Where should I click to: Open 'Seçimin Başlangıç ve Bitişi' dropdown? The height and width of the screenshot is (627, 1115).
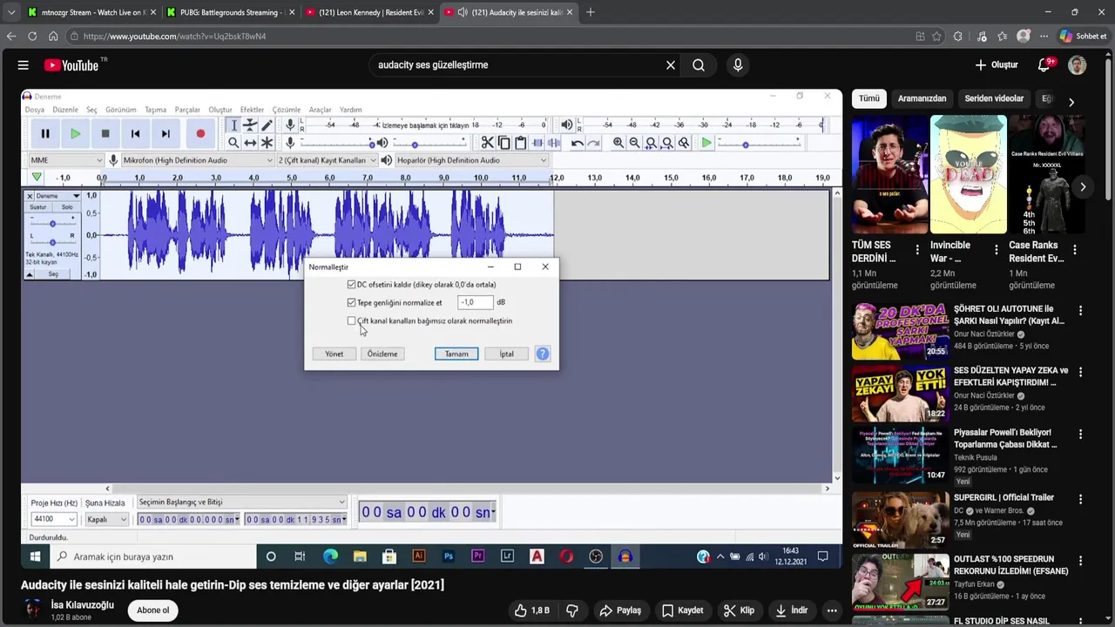click(241, 502)
